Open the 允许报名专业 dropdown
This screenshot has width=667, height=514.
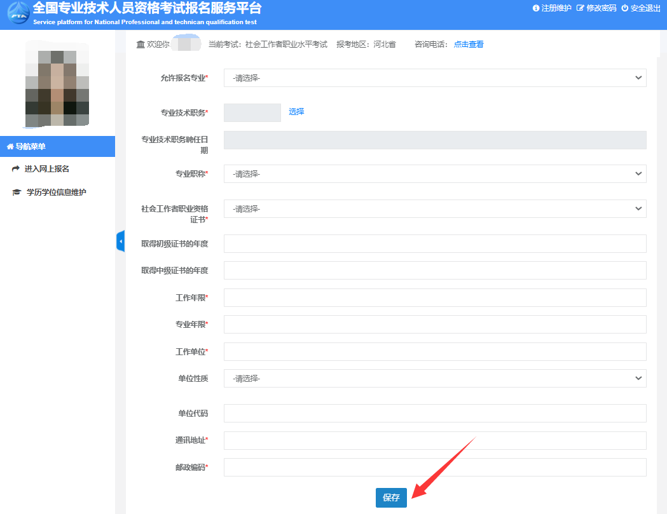(434, 78)
